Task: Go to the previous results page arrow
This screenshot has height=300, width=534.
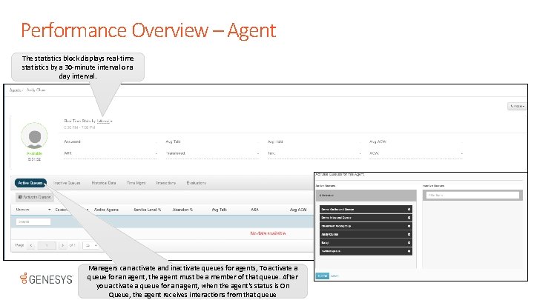Action: point(31,245)
